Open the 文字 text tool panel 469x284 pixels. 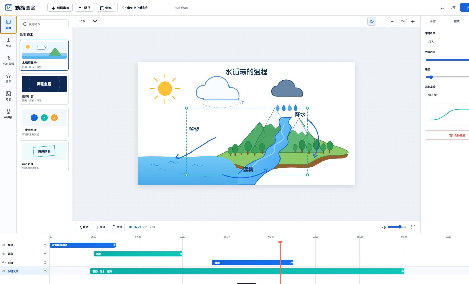point(8,42)
